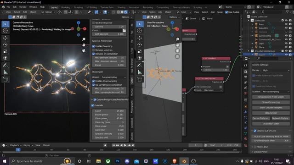Click Show Octane Node Graph button
The image size is (294, 165).
pyautogui.click(x=271, y=97)
